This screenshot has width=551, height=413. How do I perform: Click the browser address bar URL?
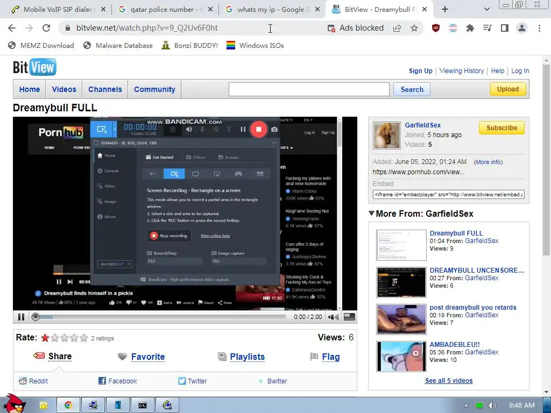147,28
